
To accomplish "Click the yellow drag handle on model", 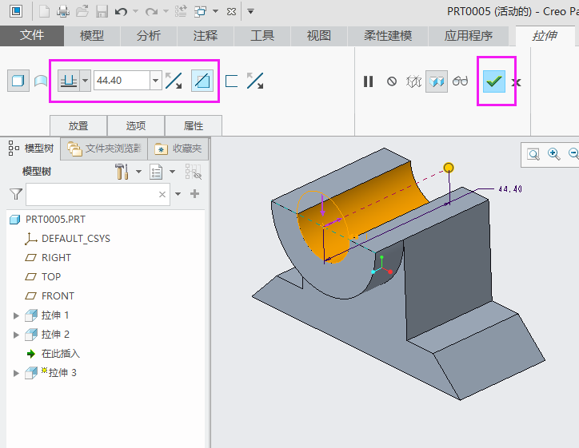I will click(449, 167).
